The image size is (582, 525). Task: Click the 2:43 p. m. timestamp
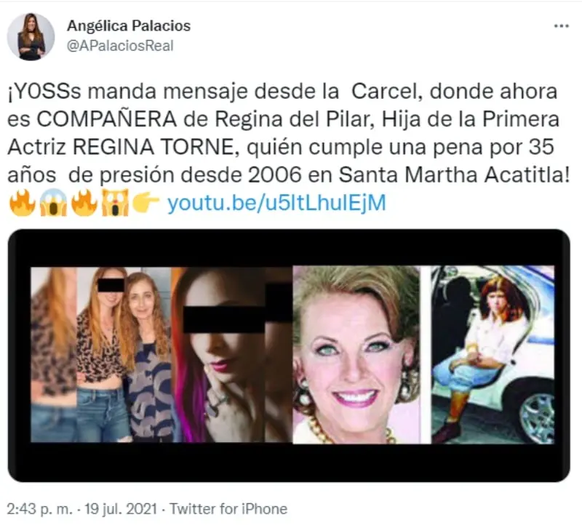pos(40,509)
